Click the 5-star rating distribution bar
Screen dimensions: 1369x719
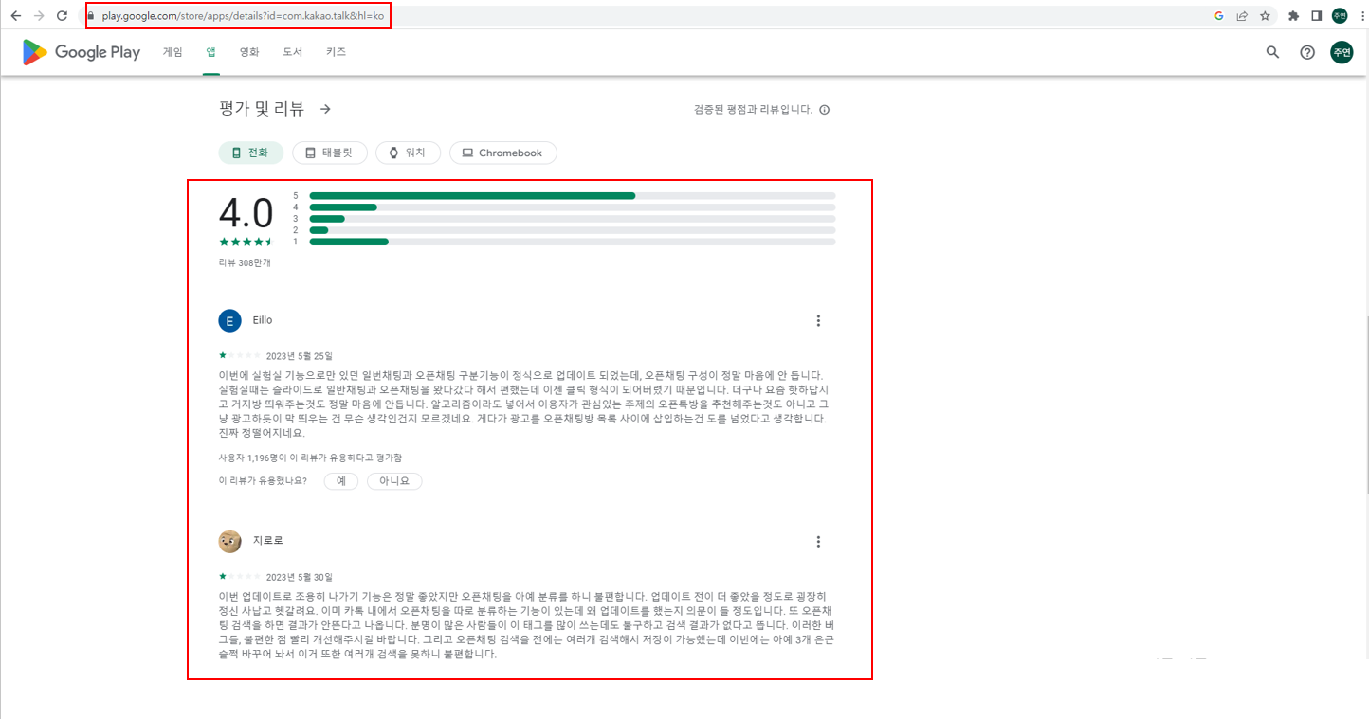(x=573, y=196)
